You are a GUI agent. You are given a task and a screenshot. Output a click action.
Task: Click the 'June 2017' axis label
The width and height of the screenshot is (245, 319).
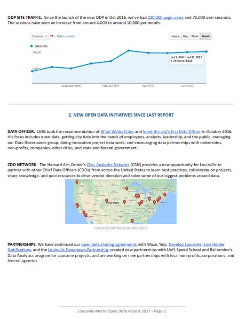pos(187,86)
